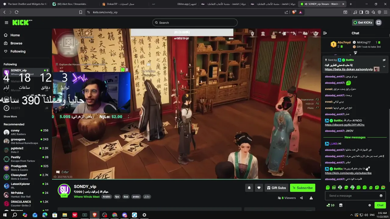Expand the pinned BotRix message chevron

(x=384, y=67)
